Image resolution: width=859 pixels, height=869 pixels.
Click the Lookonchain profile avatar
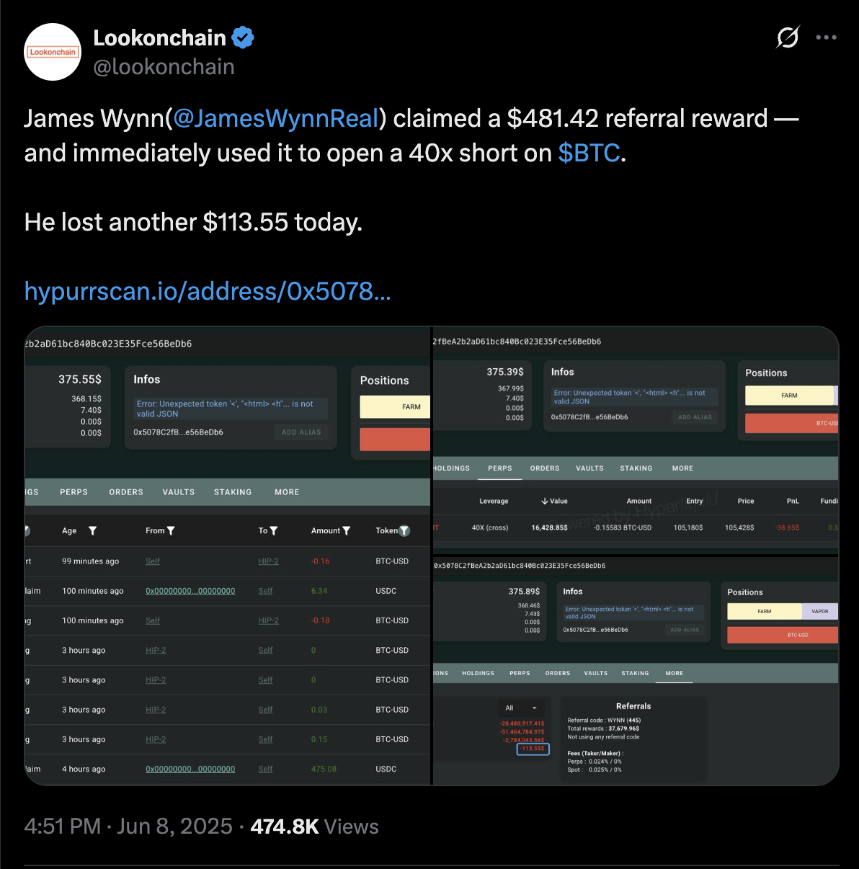click(52, 52)
